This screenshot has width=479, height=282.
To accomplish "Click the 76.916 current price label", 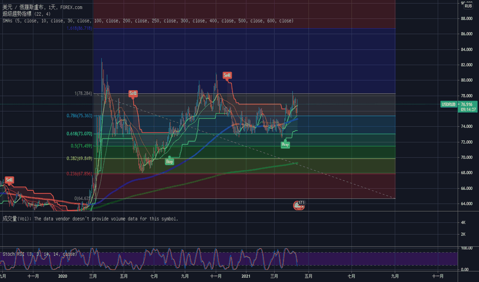I will pyautogui.click(x=467, y=104).
